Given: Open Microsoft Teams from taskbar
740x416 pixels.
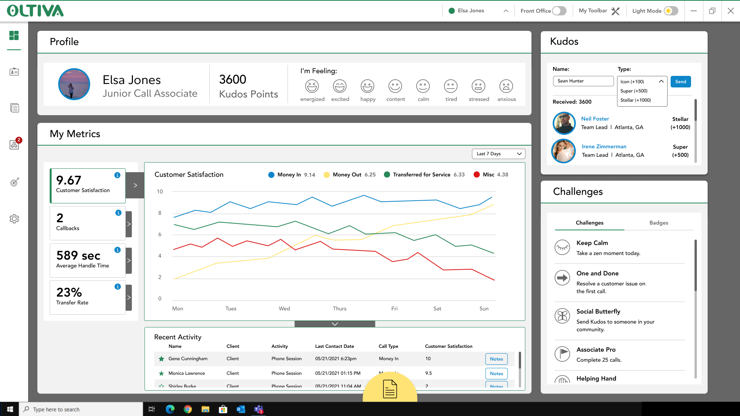Looking at the screenshot, I should 259,409.
